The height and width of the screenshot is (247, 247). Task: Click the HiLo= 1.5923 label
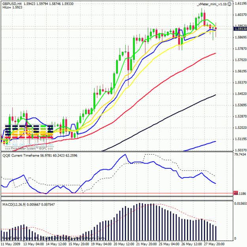[12, 7]
